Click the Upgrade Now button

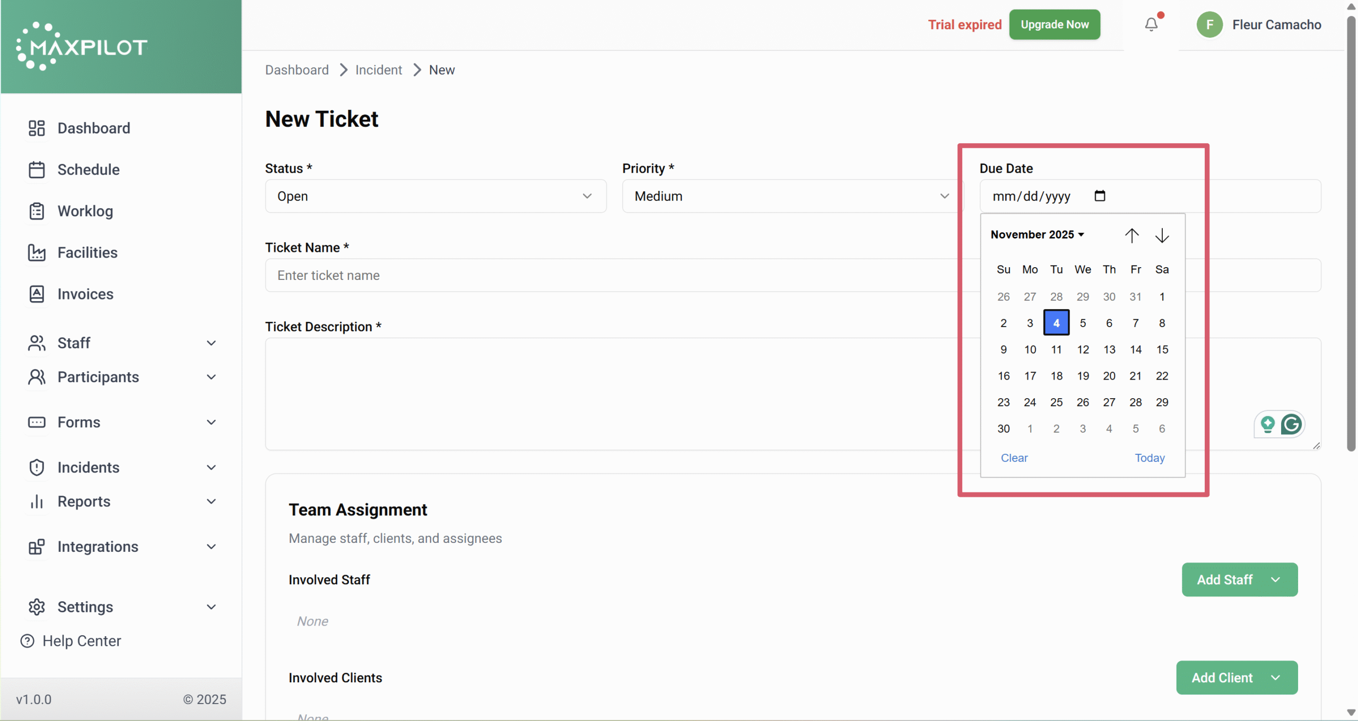point(1054,24)
